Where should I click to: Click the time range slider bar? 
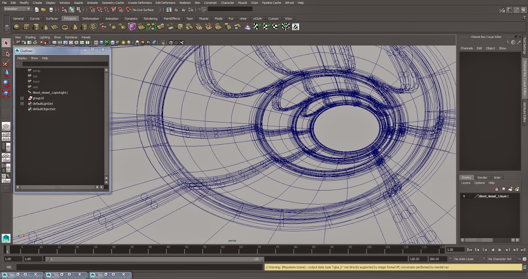pos(154,259)
